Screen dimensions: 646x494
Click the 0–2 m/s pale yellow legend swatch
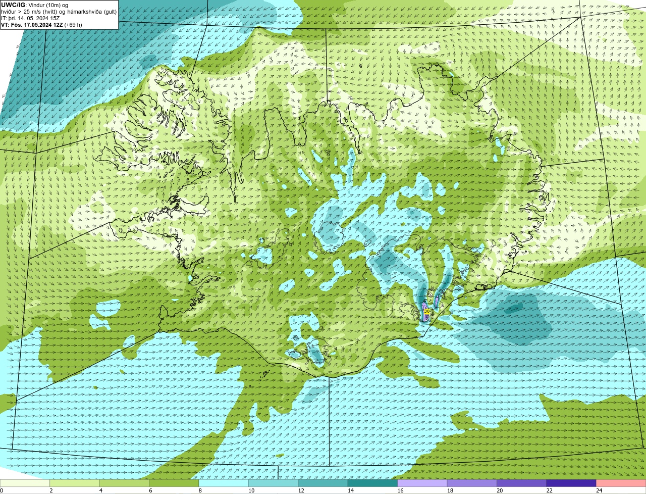click(x=25, y=483)
